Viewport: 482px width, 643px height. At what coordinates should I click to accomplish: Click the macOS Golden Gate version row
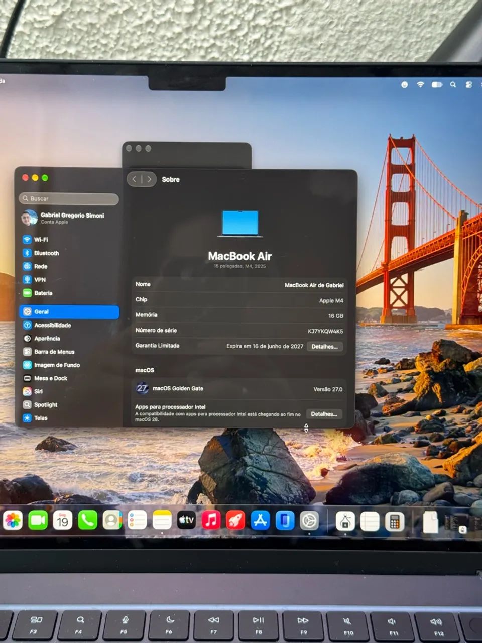tap(239, 389)
